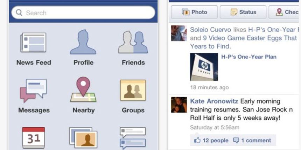Click the HP sign thumbnail image
Viewport: 301px width, 150px height.
click(204, 67)
